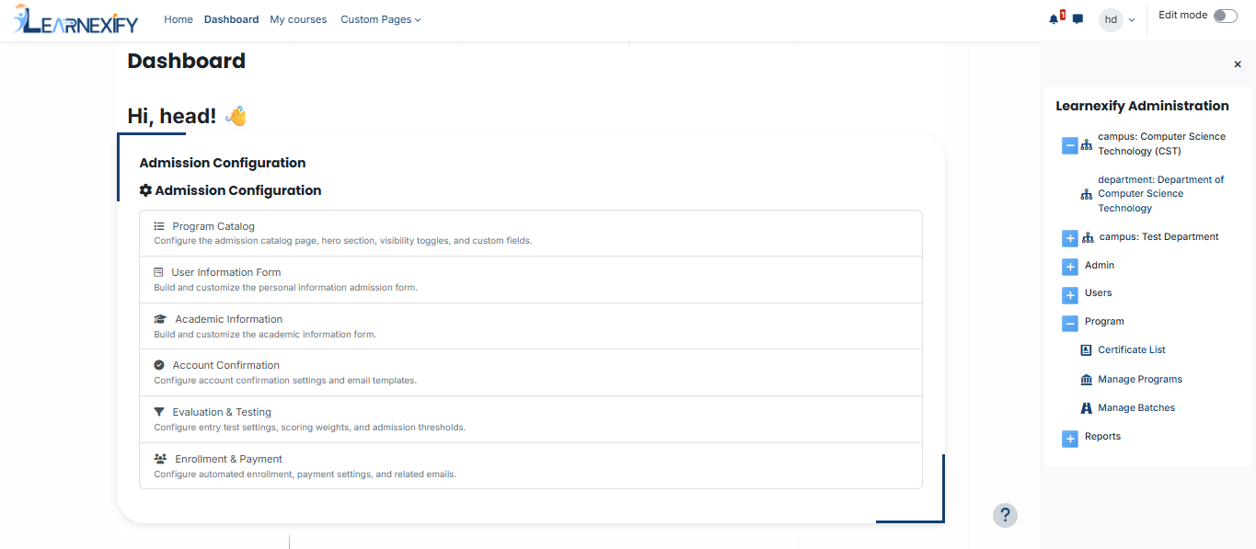Image resolution: width=1256 pixels, height=549 pixels.
Task: Click the department hierarchy icon
Action: [x=1087, y=194]
